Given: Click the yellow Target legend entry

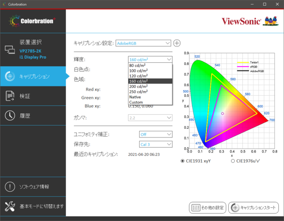Looking at the screenshot, I should pyautogui.click(x=248, y=62).
